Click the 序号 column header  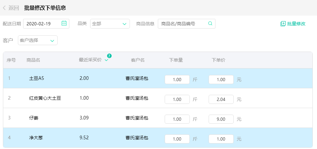11,60
